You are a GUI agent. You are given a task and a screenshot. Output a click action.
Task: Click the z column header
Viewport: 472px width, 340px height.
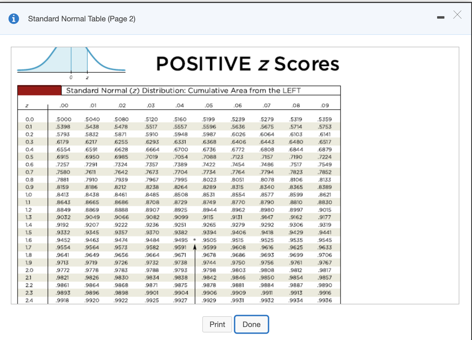27,106
